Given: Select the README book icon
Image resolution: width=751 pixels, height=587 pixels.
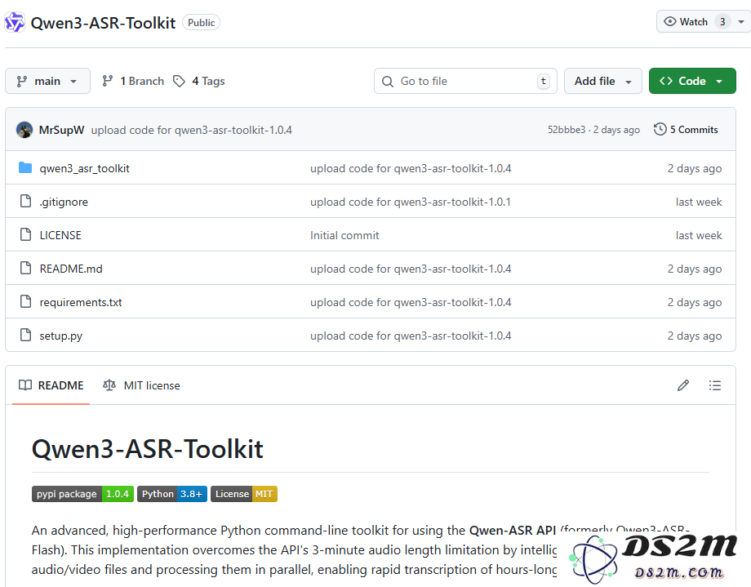Looking at the screenshot, I should pyautogui.click(x=27, y=385).
